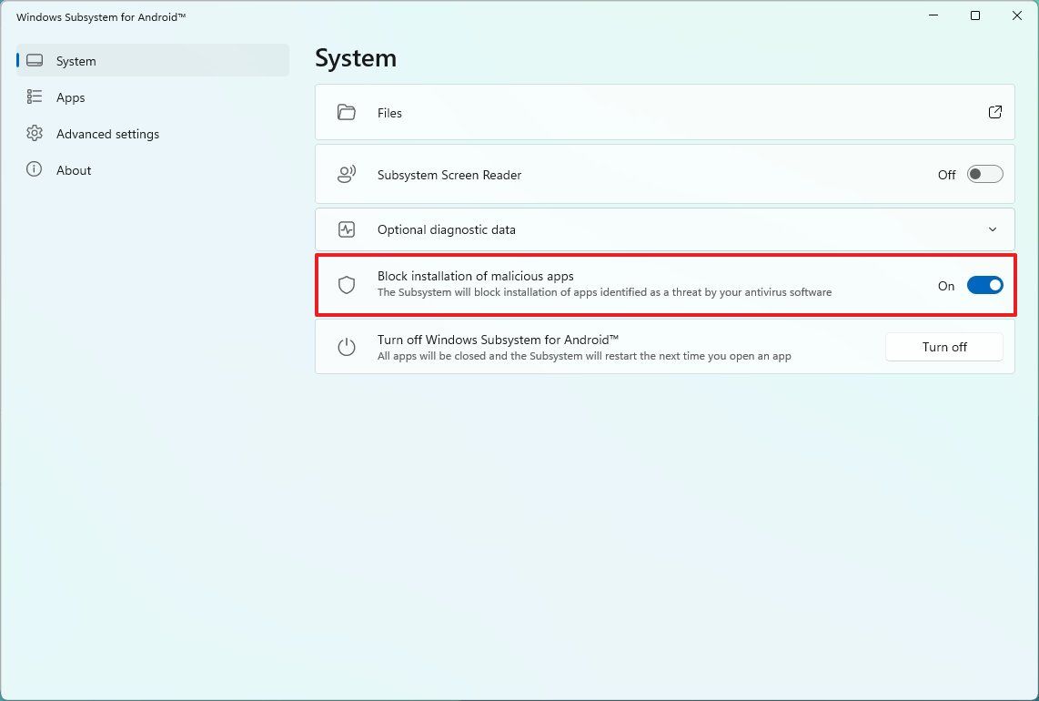Enable the Subsystem Screen Reader toggle

pos(984,174)
